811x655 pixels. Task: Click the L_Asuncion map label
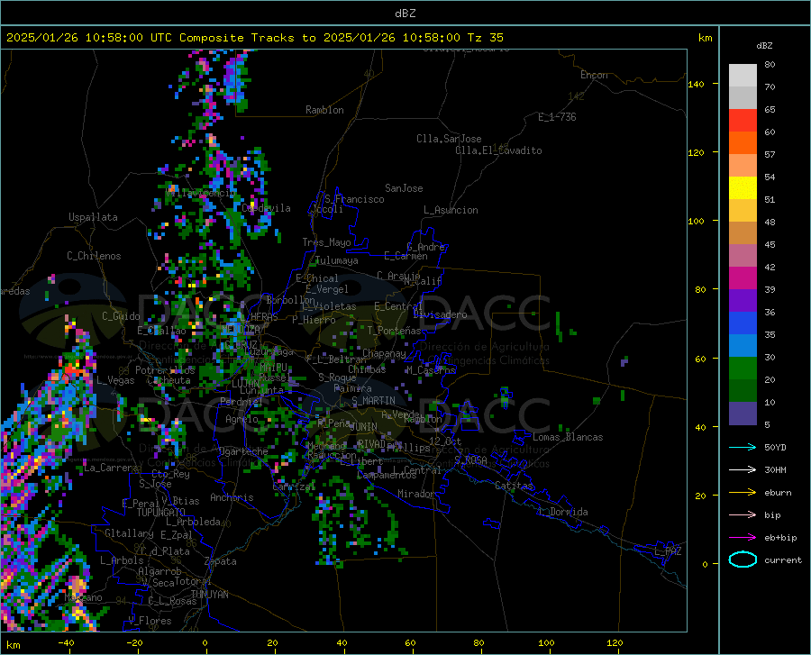click(x=451, y=210)
